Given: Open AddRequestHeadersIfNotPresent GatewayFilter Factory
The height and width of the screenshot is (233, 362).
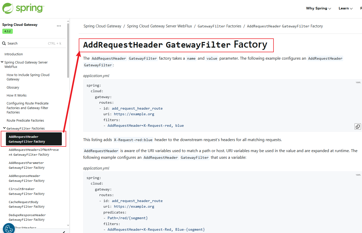Looking at the screenshot, I should tap(34, 152).
